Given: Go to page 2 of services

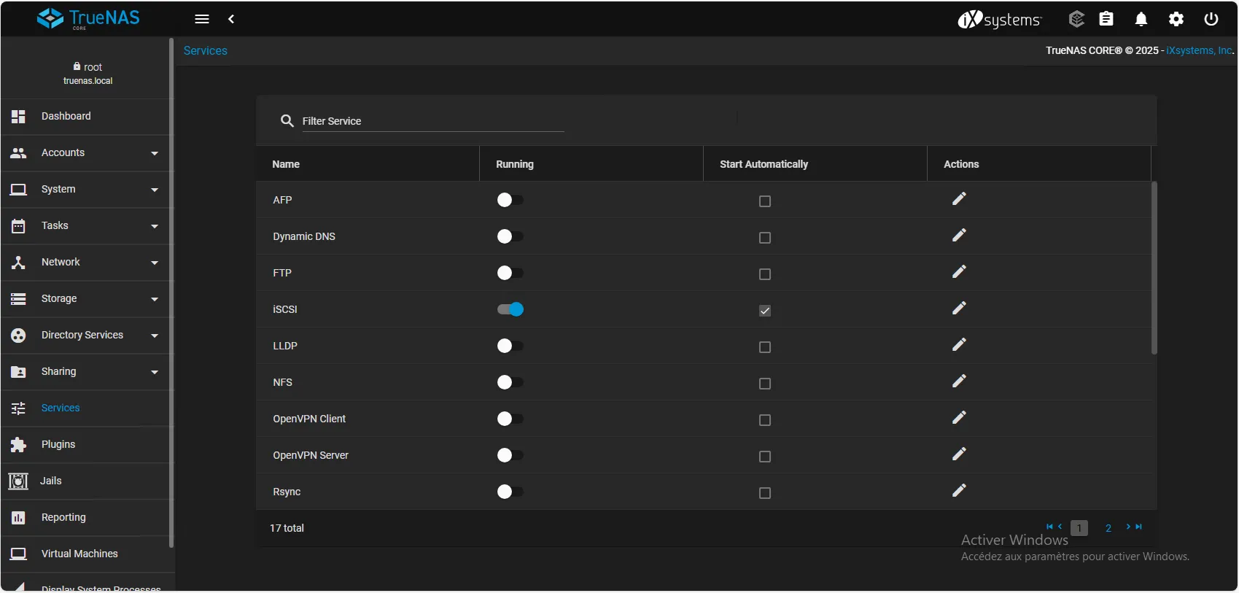Looking at the screenshot, I should [x=1108, y=528].
